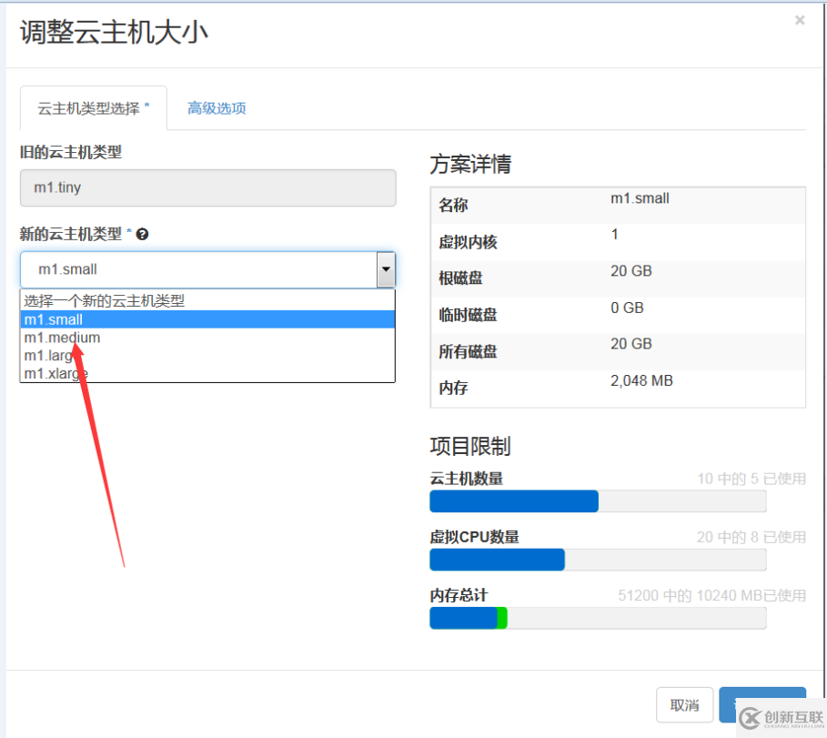This screenshot has width=827, height=738.
Task: Click the 20 中的 8 已使用 text
Action: tap(751, 537)
